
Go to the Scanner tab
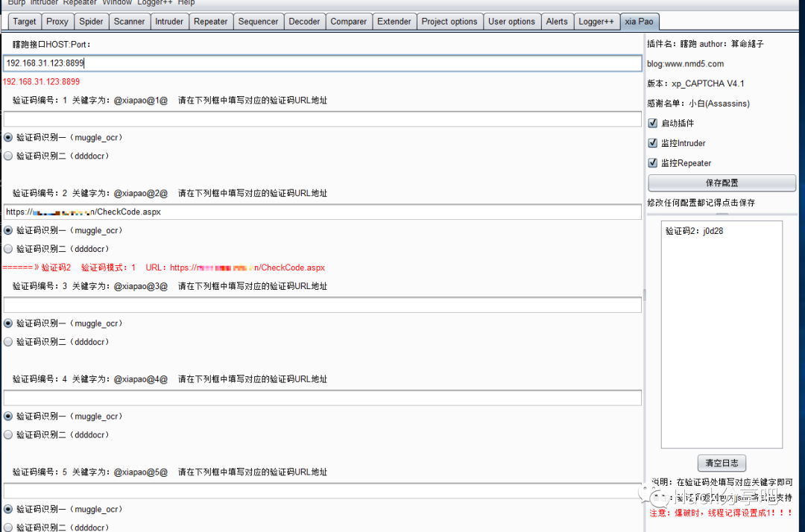tap(129, 22)
